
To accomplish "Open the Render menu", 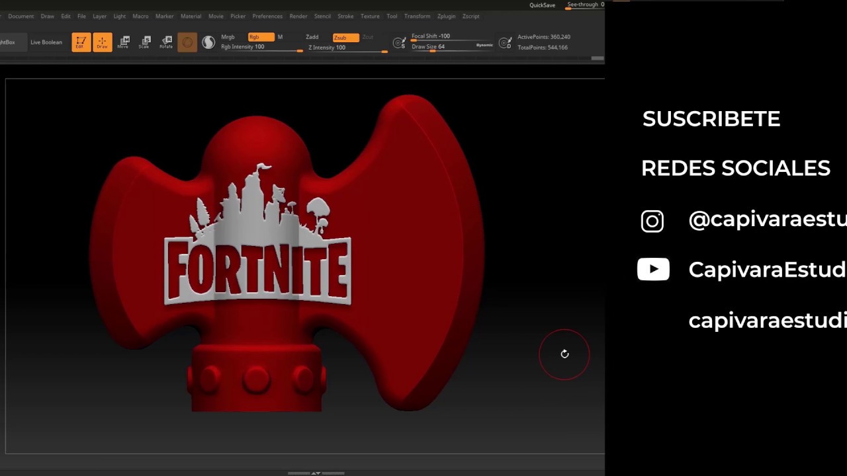I will [298, 16].
